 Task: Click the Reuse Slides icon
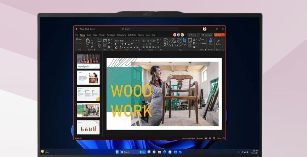click(105, 41)
